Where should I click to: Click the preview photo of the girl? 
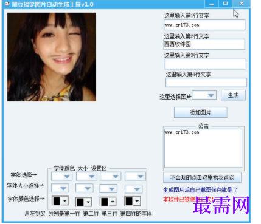(x=52, y=57)
